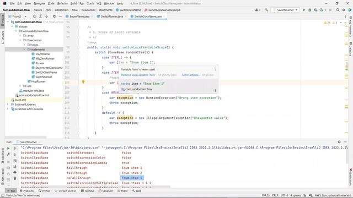Toggle tool window bars icon in the status bar
Viewport: 353px width, 198px height.
(3, 196)
